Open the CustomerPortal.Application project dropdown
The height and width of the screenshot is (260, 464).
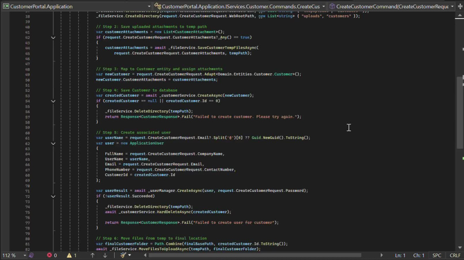tap(77, 6)
